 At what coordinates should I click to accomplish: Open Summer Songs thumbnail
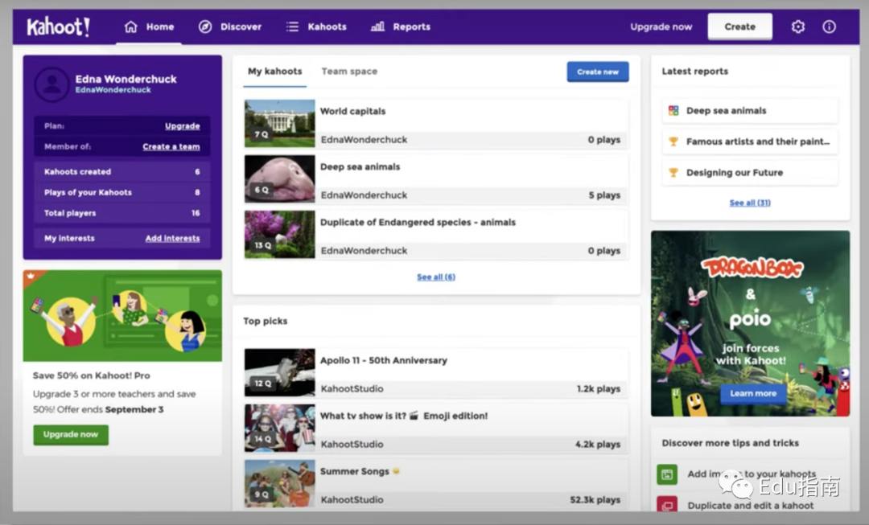(x=279, y=483)
